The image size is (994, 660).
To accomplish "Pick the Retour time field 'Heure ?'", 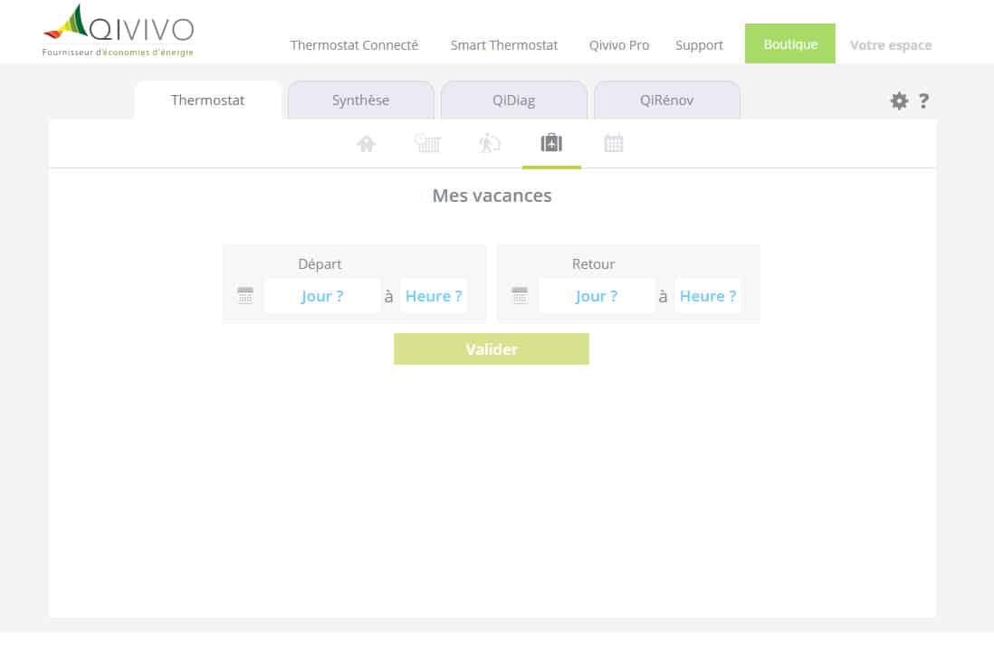I will (x=708, y=296).
